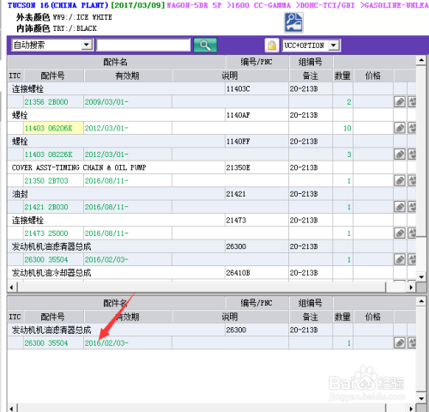Select part number 21421 2B030
Image resolution: width=429 pixels, height=412 pixels.
[x=46, y=207]
